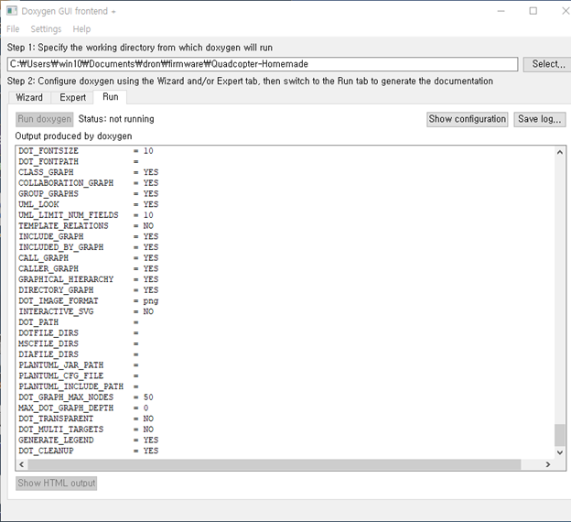Click the MAX_DOT_GRAPH_DEPTH line
This screenshot has width=571, height=522.
(83, 408)
